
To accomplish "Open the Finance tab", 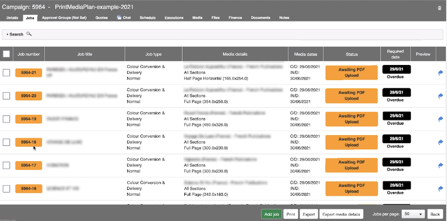I will (235, 18).
